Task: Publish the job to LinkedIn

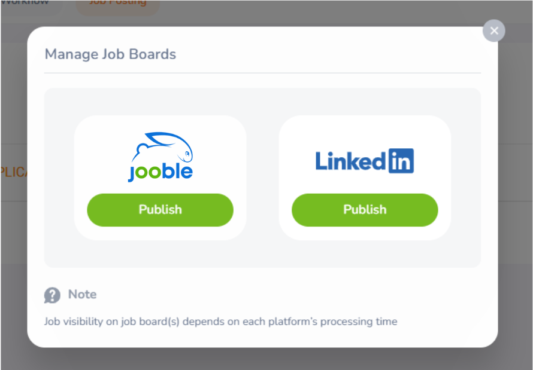Action: [365, 210]
